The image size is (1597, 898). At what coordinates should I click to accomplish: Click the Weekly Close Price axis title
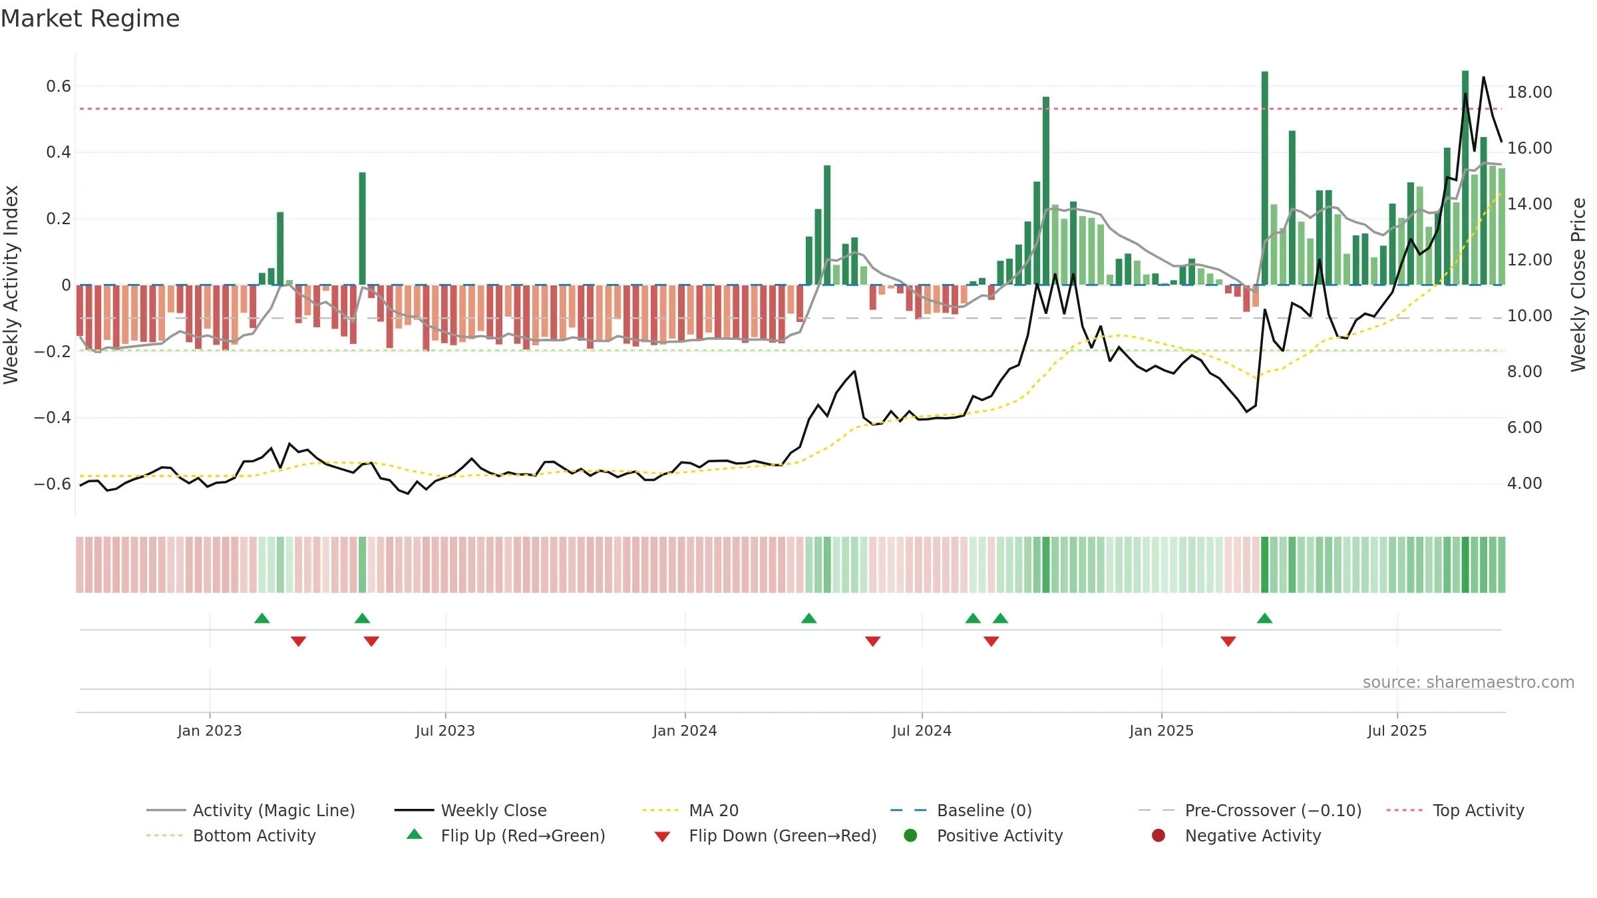1578,285
